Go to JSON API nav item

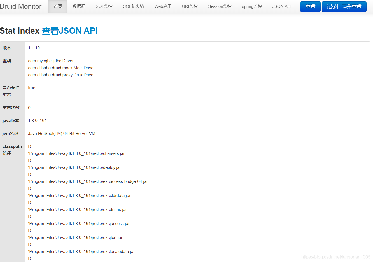(x=282, y=6)
